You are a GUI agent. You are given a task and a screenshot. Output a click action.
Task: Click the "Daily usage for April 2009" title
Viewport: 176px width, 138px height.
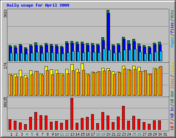[38, 5]
